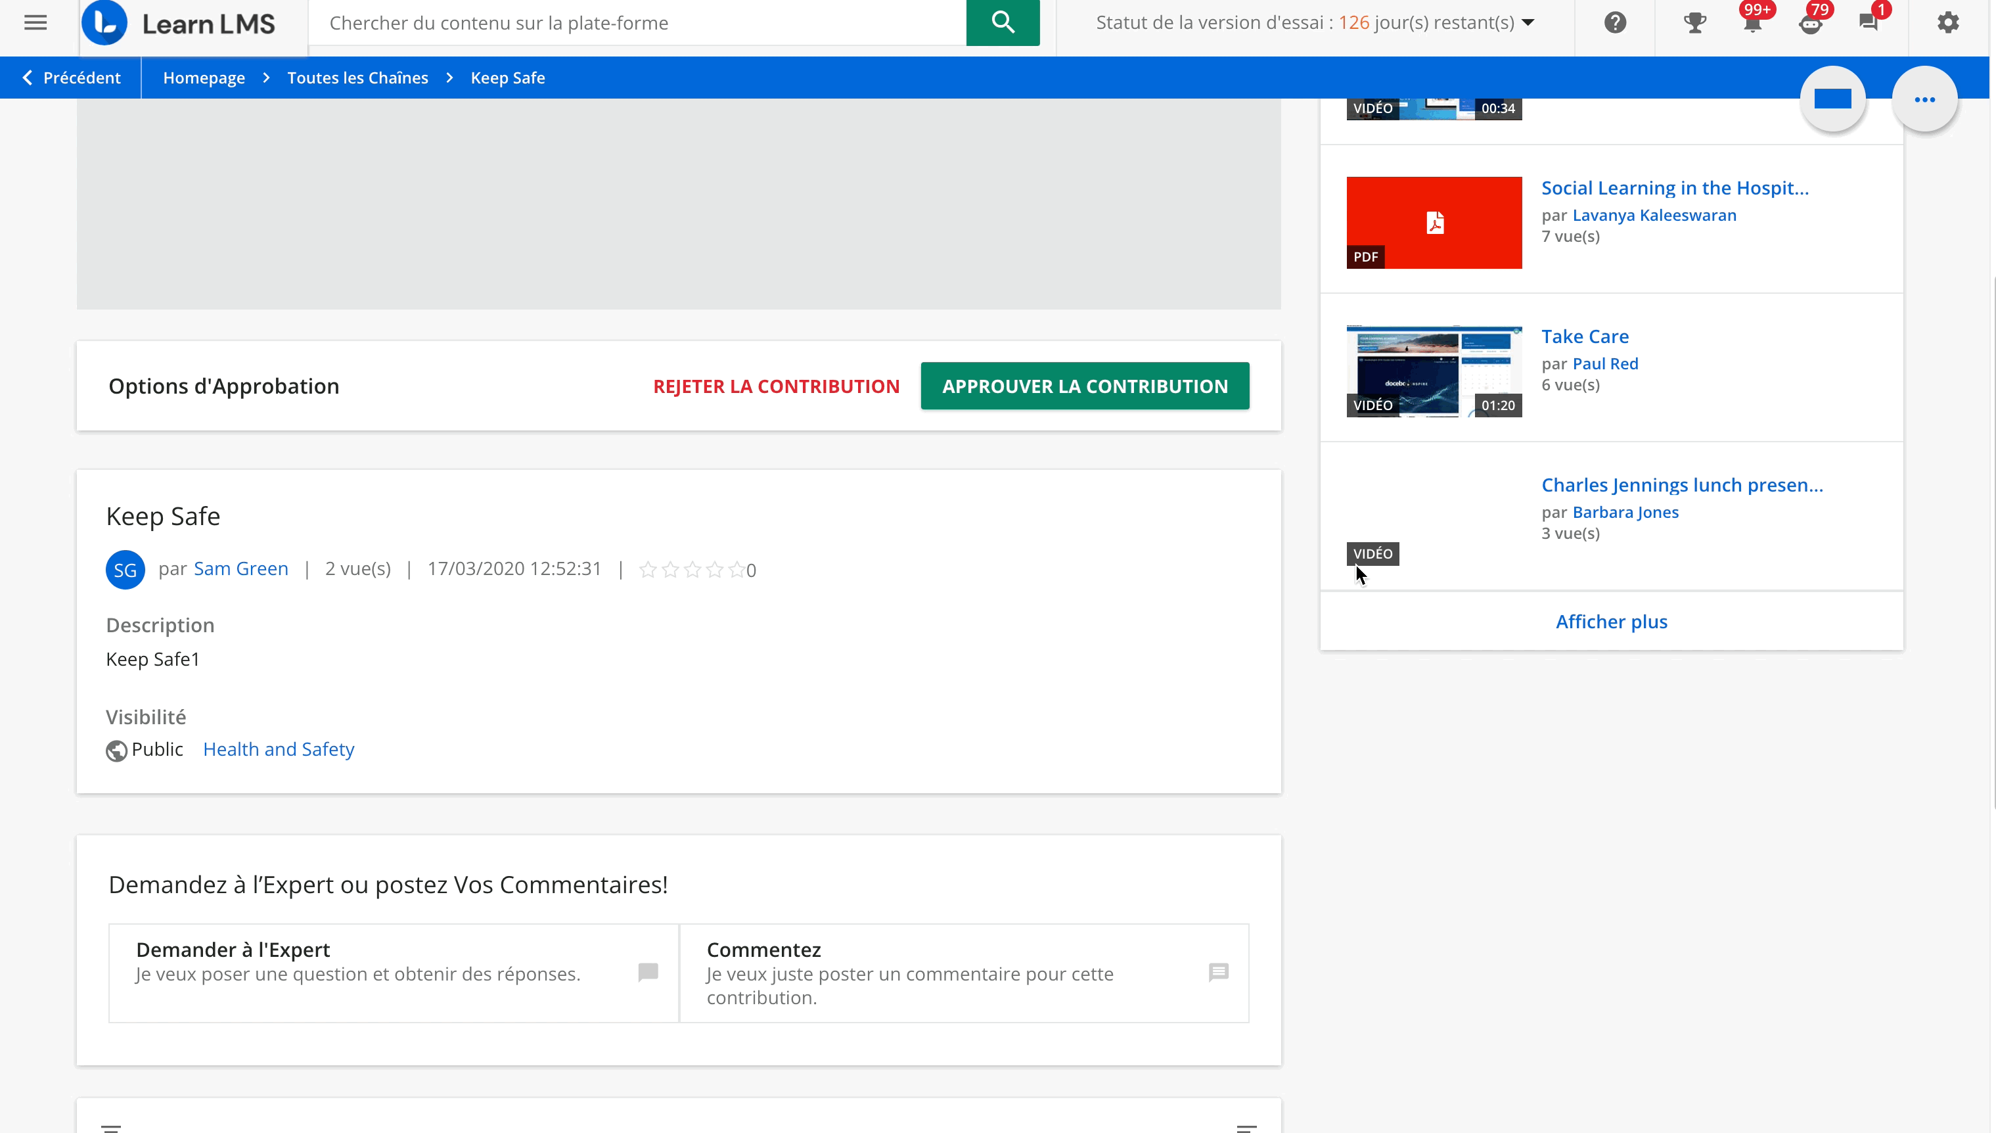Click the search magnifier icon
Viewport: 1996px width, 1133px height.
[1002, 22]
